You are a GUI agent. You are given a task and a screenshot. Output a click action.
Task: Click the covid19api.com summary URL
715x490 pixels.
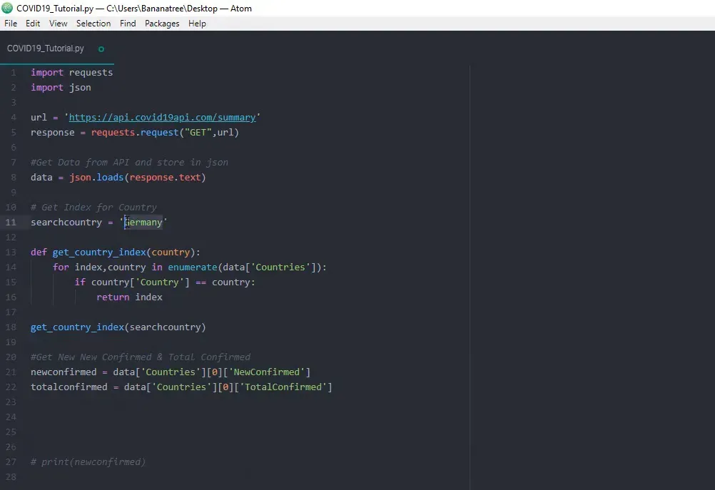(x=162, y=118)
